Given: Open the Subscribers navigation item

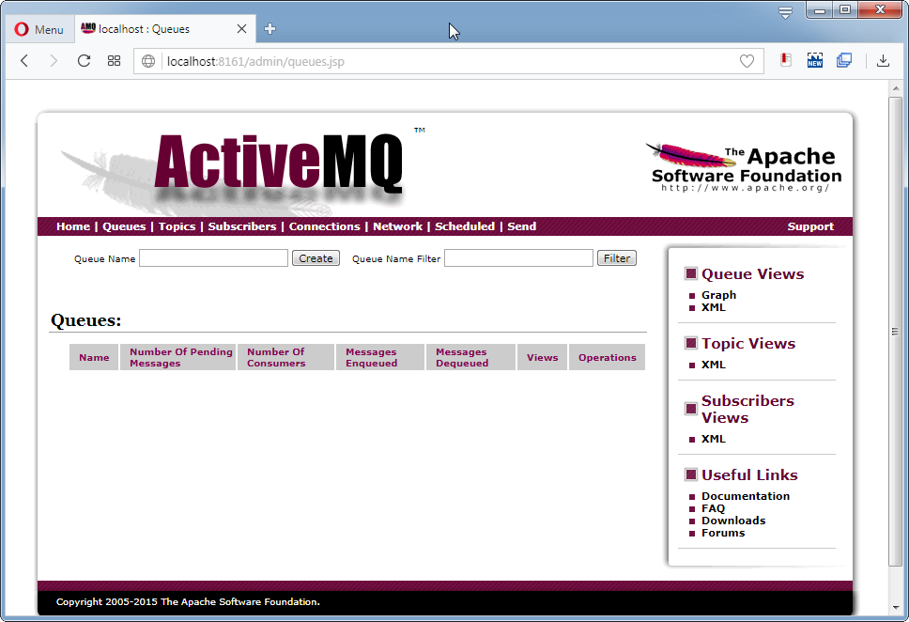Looking at the screenshot, I should pos(242,226).
